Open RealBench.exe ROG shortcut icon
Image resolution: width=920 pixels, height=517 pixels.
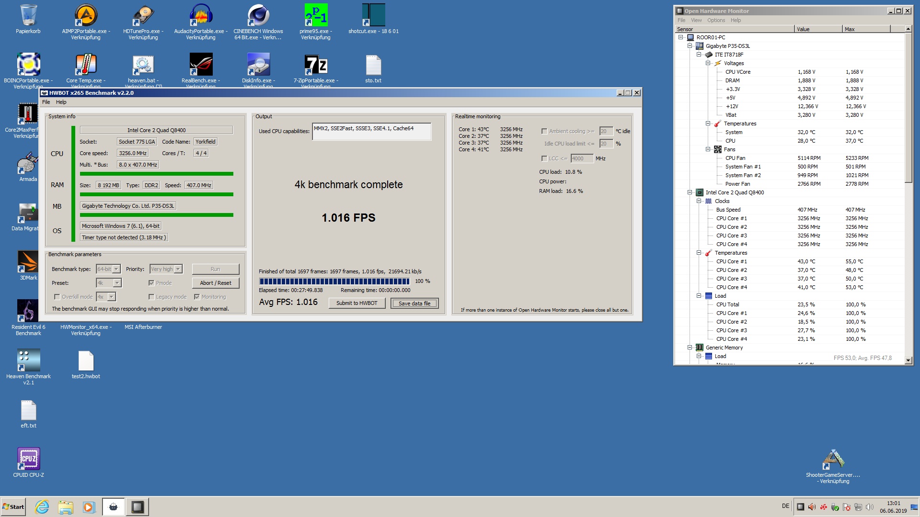[x=201, y=65]
